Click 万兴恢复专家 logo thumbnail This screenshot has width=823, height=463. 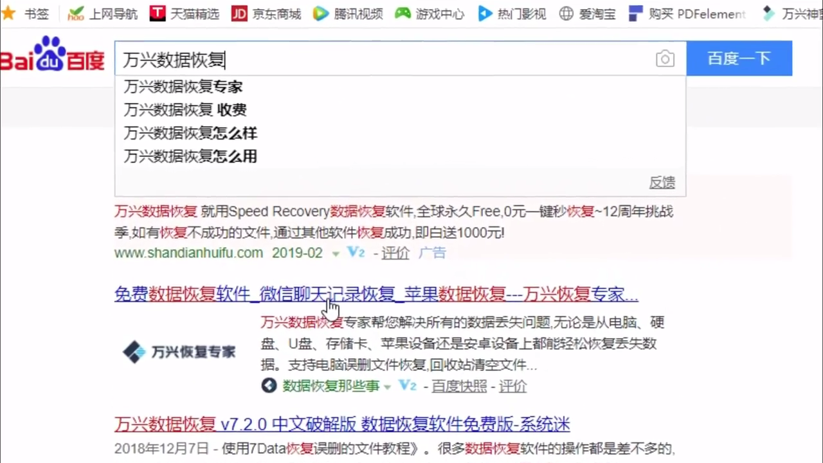click(x=179, y=352)
